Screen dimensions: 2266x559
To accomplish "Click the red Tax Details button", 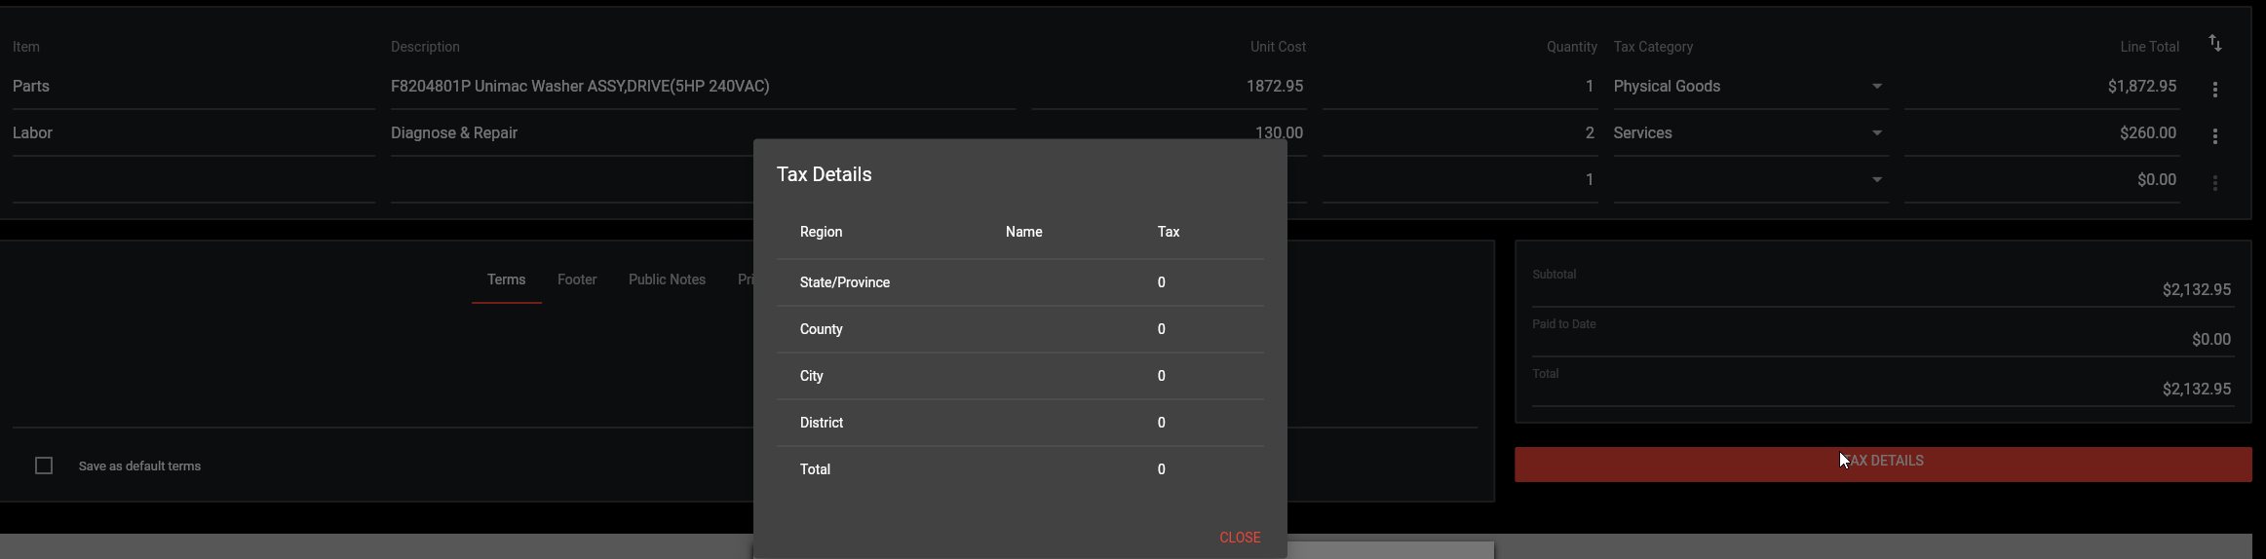I will [1883, 465].
